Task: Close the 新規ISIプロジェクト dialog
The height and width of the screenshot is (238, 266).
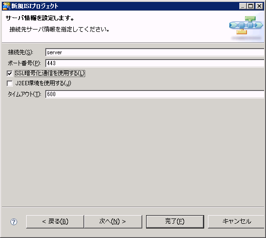Action: point(259,6)
